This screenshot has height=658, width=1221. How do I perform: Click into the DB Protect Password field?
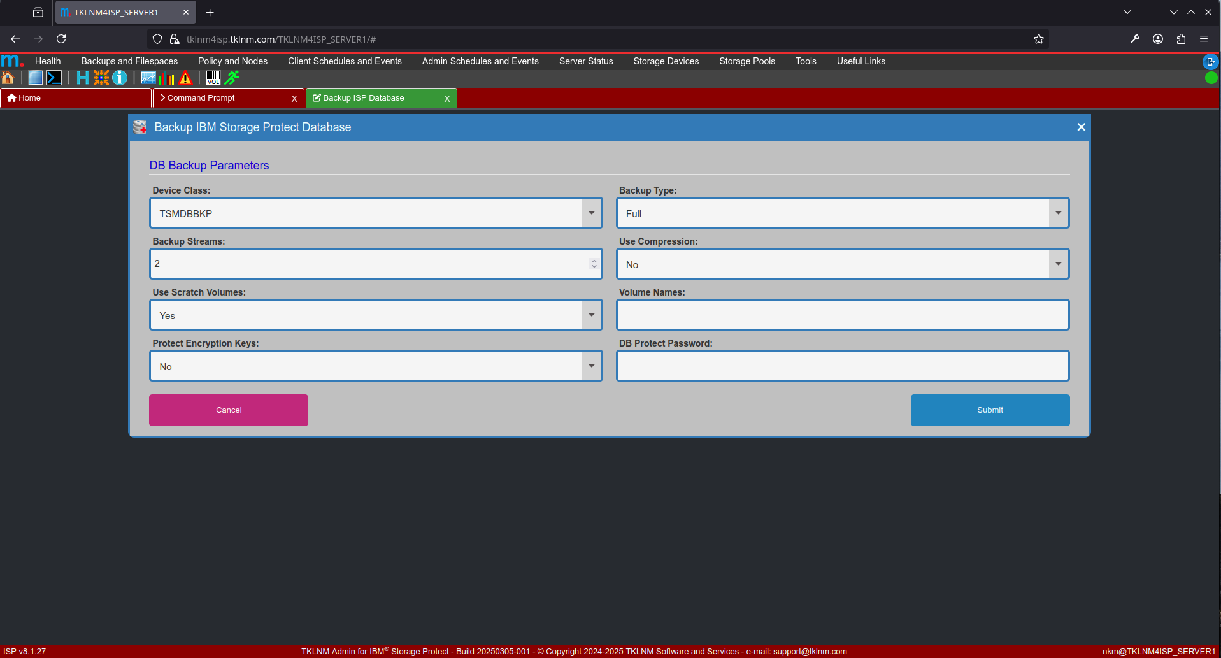point(842,366)
